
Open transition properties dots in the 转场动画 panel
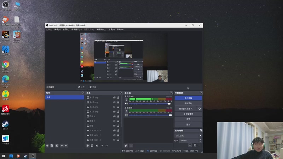tap(200, 145)
